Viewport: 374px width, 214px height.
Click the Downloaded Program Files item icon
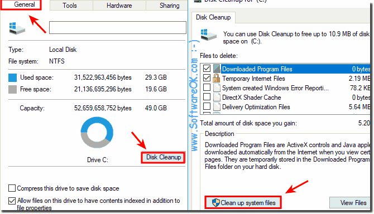pyautogui.click(x=217, y=69)
